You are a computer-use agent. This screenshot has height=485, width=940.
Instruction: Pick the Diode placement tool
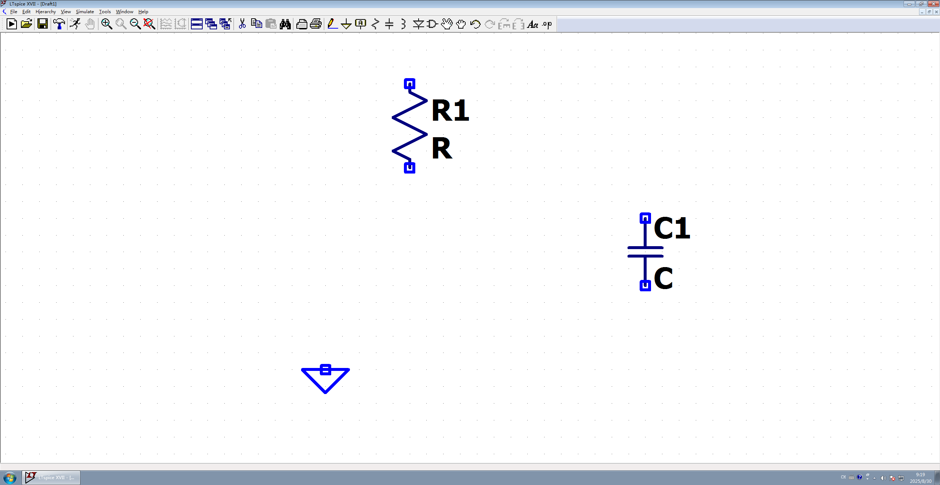[x=418, y=24]
